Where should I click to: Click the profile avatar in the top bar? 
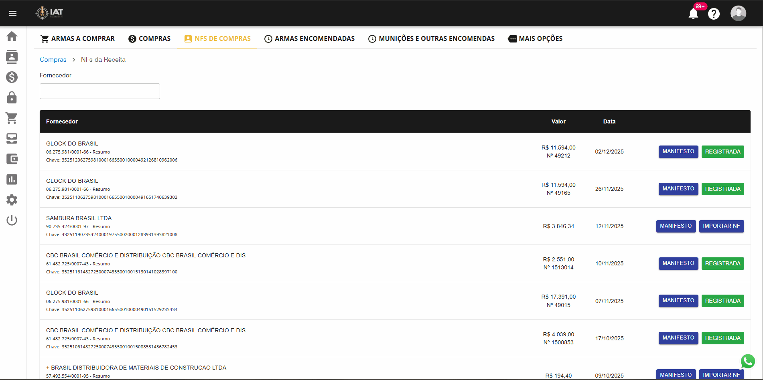coord(739,13)
